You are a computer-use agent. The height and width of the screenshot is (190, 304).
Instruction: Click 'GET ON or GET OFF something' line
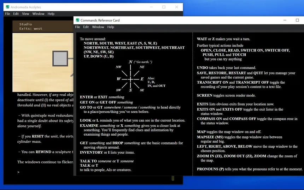click(106, 102)
